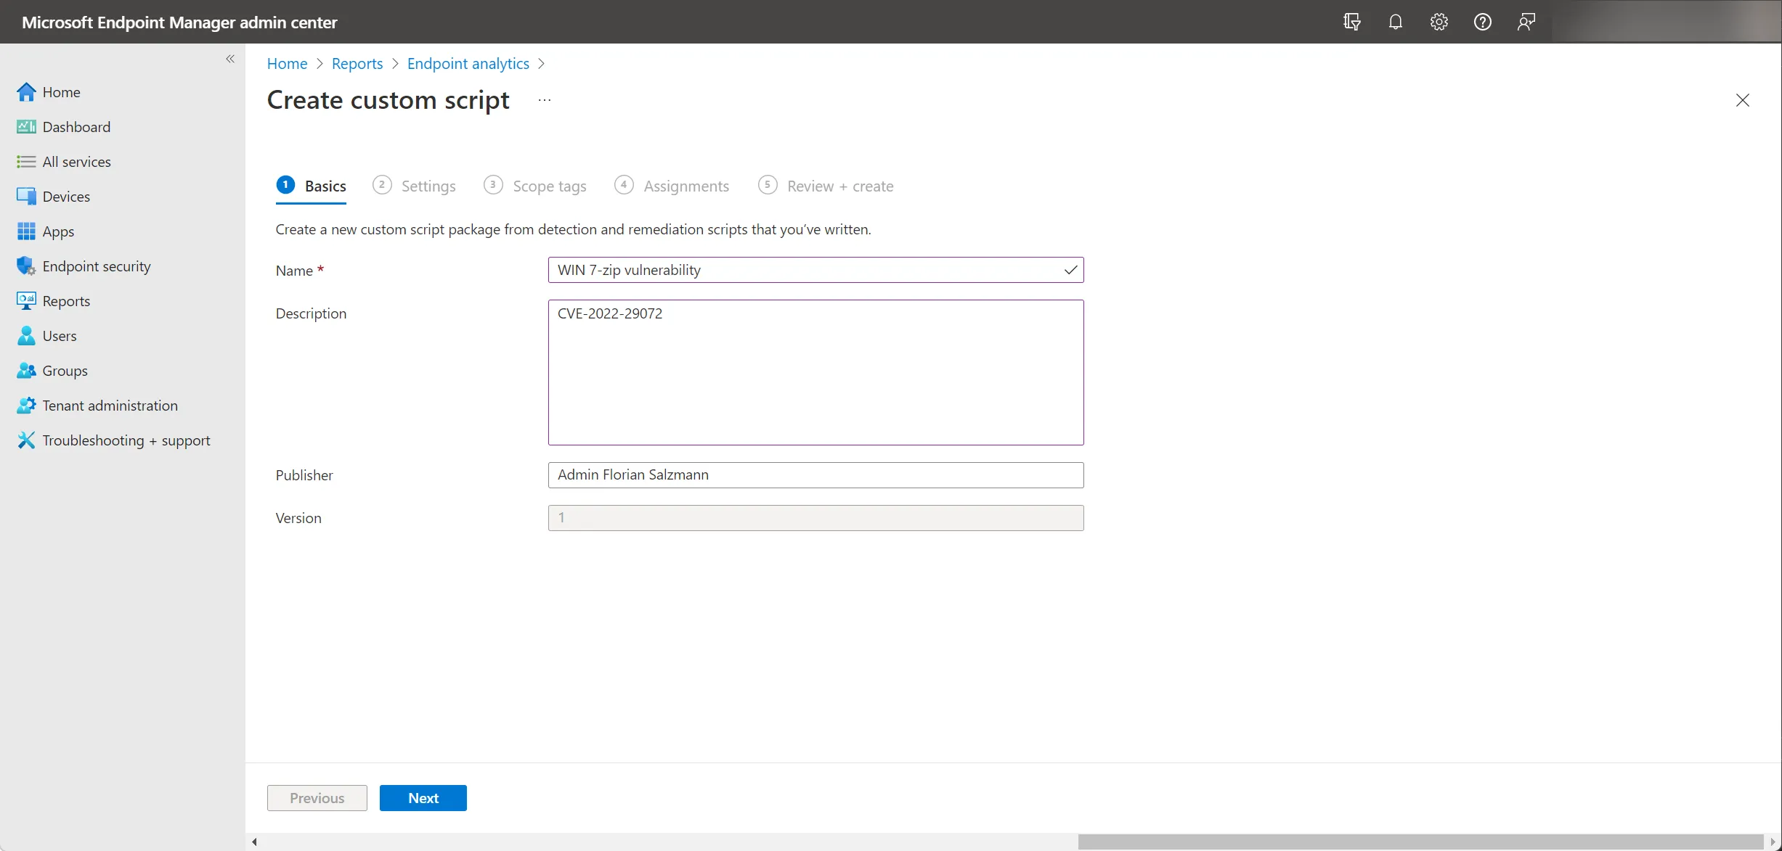Open the directory and subscription filter icon

pos(1351,22)
